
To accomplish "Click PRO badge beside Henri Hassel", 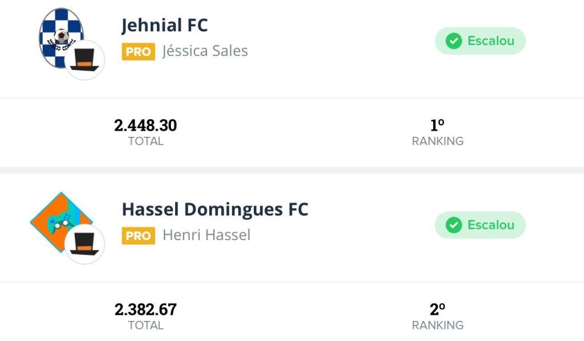I will pyautogui.click(x=138, y=236).
